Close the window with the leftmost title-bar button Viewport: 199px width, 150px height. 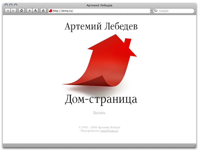pyautogui.click(x=6, y=5)
